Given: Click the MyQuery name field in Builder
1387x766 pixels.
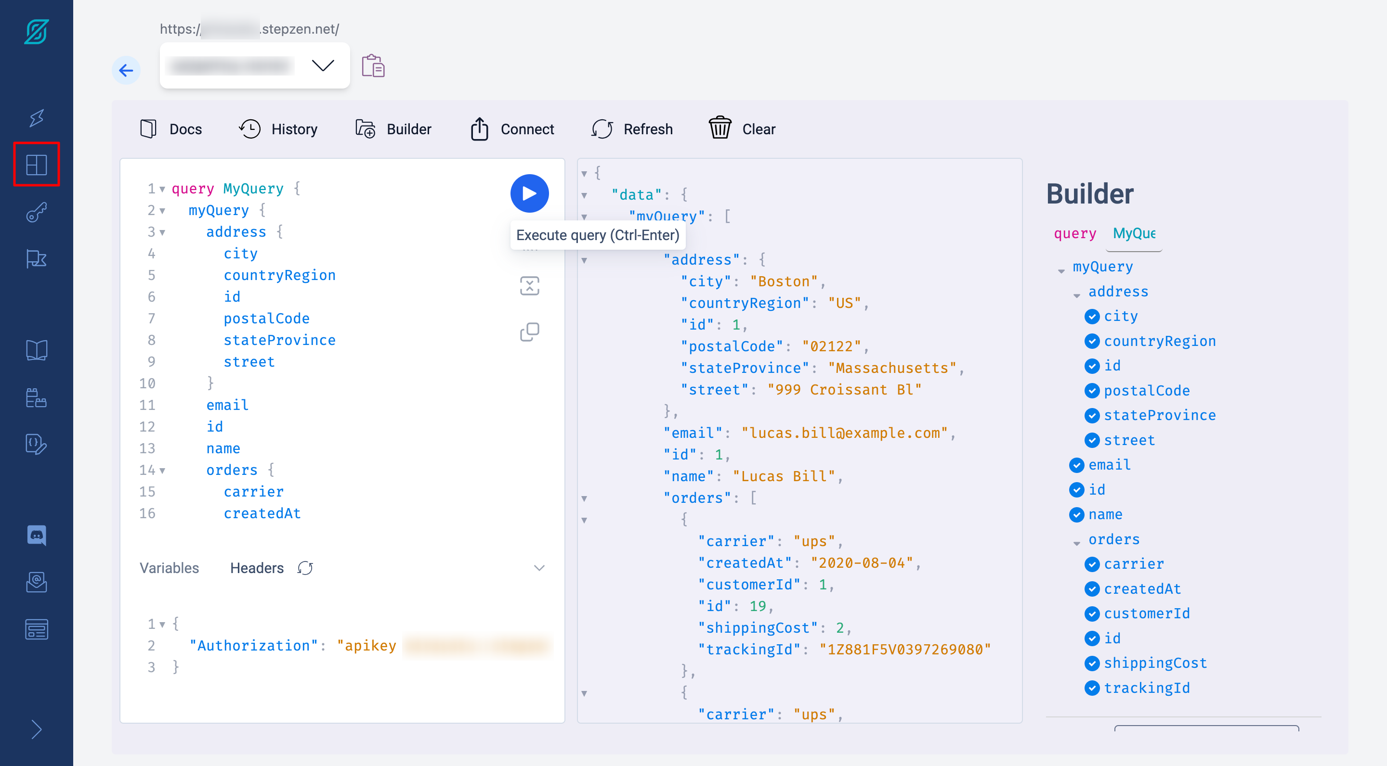Looking at the screenshot, I should coord(1133,233).
